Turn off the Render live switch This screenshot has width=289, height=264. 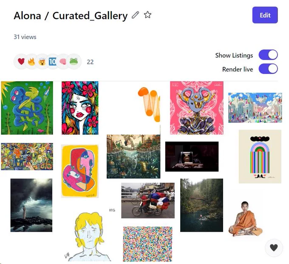(268, 69)
